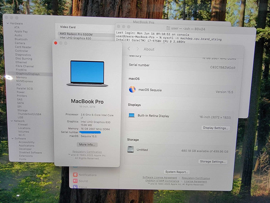Click the macOS Sequoia logo icon

coord(132,89)
